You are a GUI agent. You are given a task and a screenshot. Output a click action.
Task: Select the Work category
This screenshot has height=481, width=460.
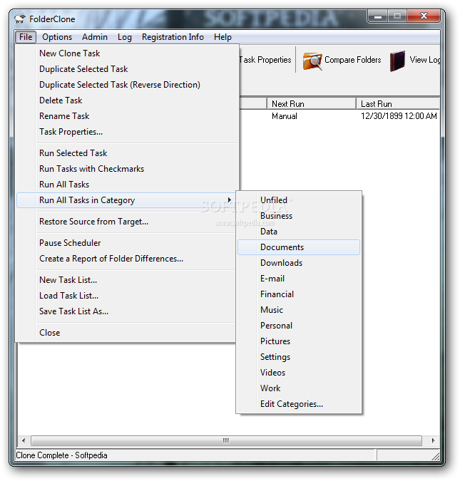(x=299, y=388)
